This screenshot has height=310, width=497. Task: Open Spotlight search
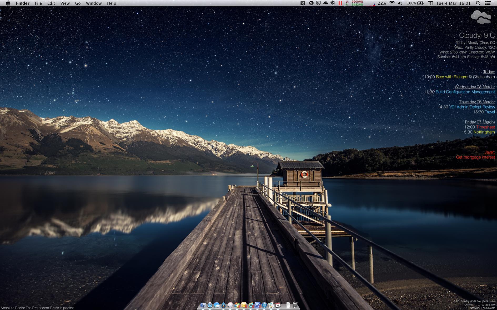(478, 3)
